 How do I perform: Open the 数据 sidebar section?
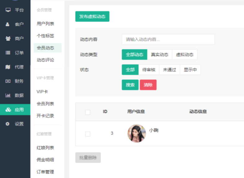click(15, 95)
